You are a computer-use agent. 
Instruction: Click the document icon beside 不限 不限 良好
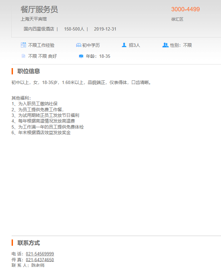23,56
